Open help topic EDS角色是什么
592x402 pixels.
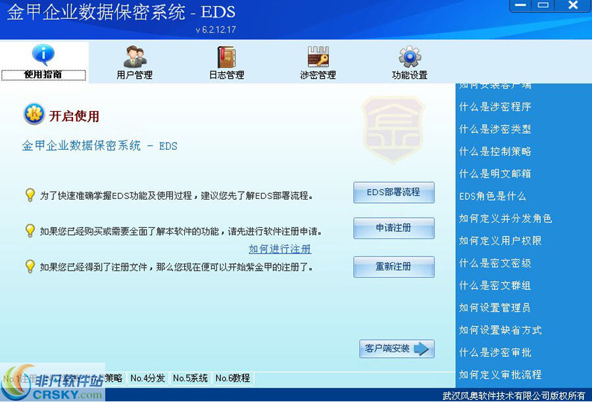[x=492, y=196]
